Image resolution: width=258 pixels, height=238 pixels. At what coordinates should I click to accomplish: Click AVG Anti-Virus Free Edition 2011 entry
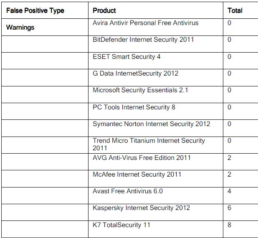click(142, 158)
